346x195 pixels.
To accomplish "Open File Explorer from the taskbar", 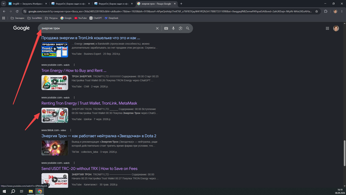I will (31, 191).
